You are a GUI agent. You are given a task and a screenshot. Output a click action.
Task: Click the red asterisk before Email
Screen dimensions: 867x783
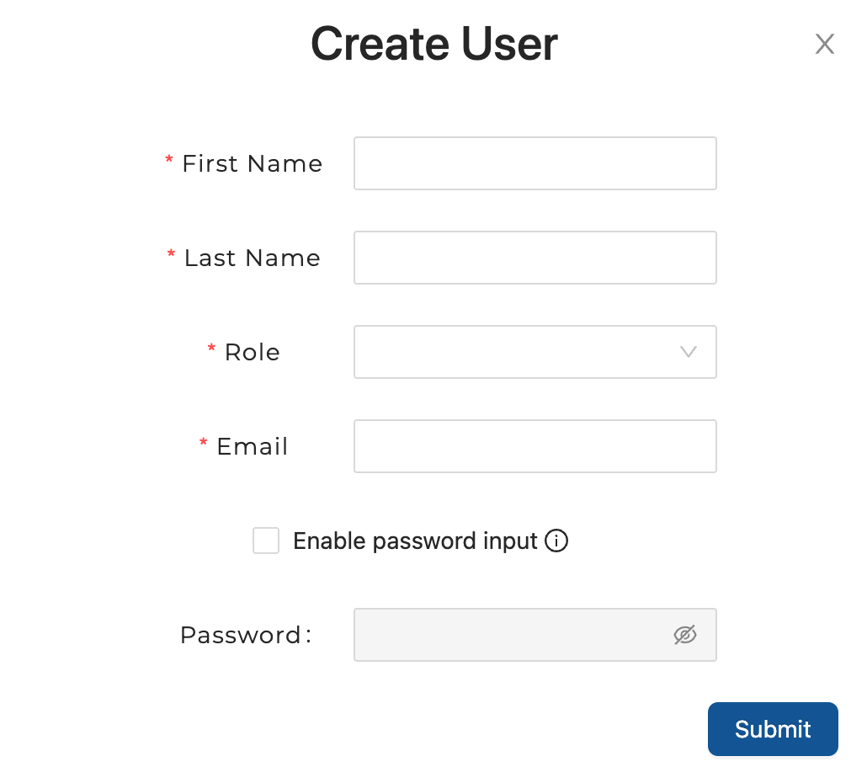(x=204, y=444)
